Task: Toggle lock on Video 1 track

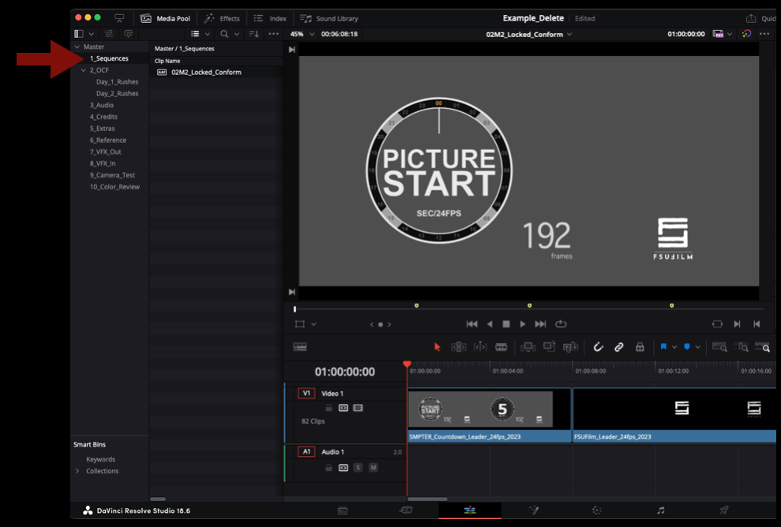Action: point(329,408)
